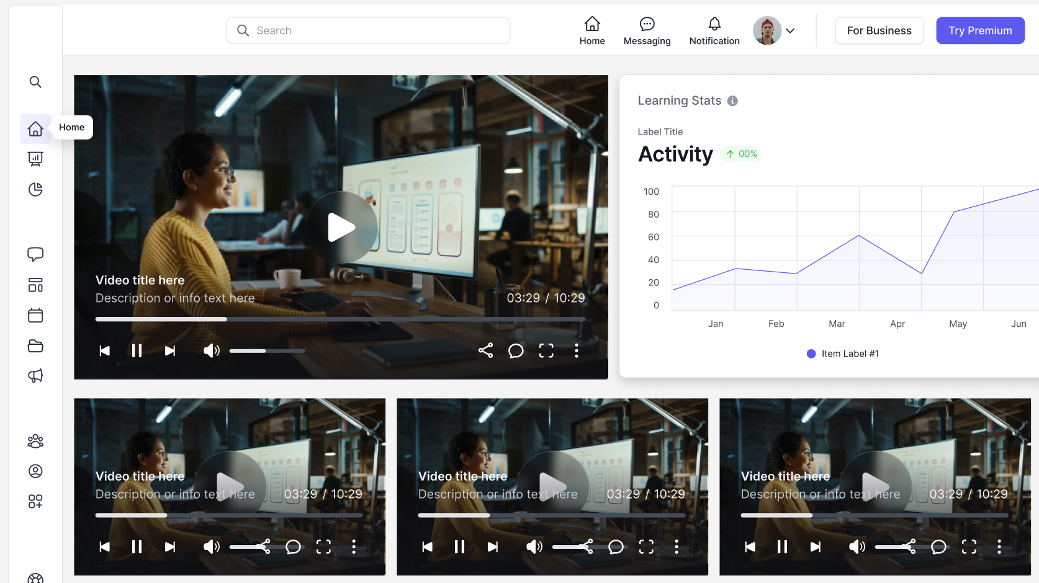Expand the profile avatar dropdown chevron
This screenshot has height=583, width=1039.
coord(790,30)
